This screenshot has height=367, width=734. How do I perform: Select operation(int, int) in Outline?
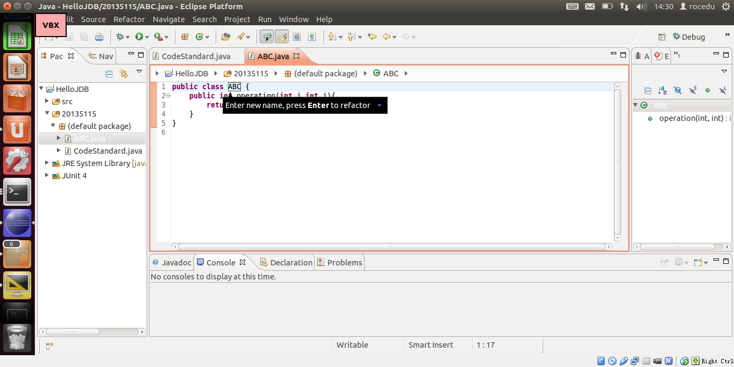690,118
